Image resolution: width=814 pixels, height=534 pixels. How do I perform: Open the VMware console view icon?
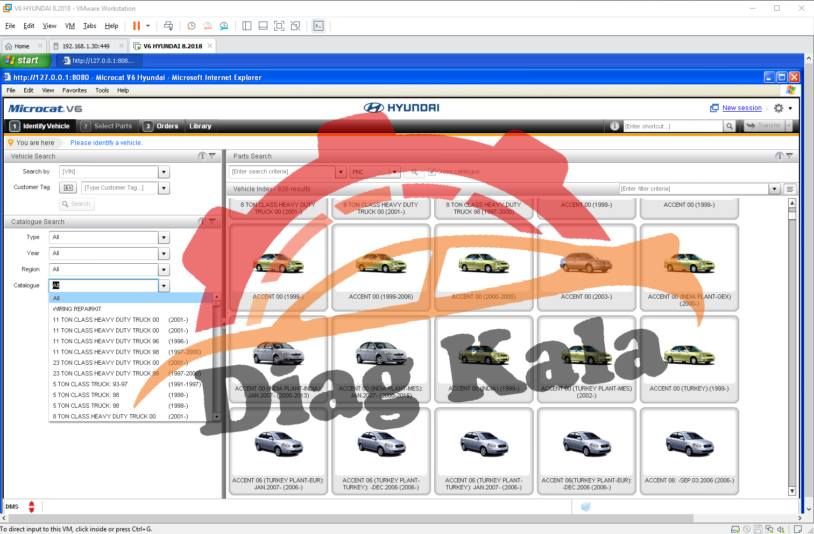point(318,26)
